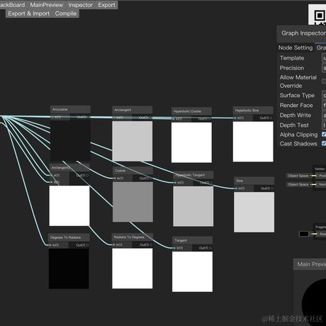Click the Arctangent node In port
Viewport: 326px width, 326px height.
coord(114,118)
